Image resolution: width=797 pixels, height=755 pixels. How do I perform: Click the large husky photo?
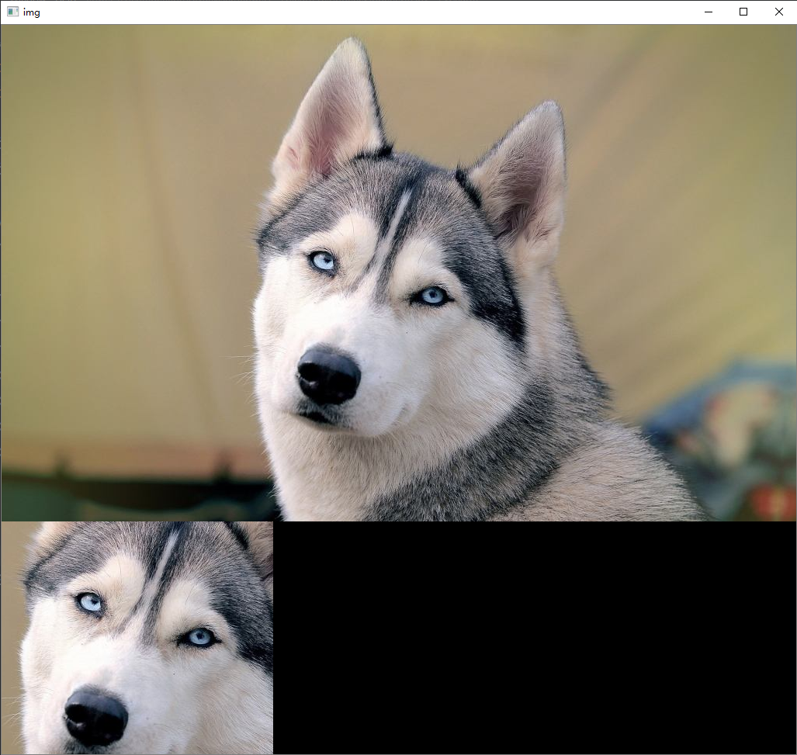coord(399,273)
